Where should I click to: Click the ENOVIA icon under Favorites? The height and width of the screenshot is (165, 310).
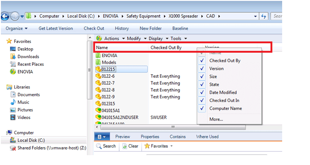coord(13,72)
